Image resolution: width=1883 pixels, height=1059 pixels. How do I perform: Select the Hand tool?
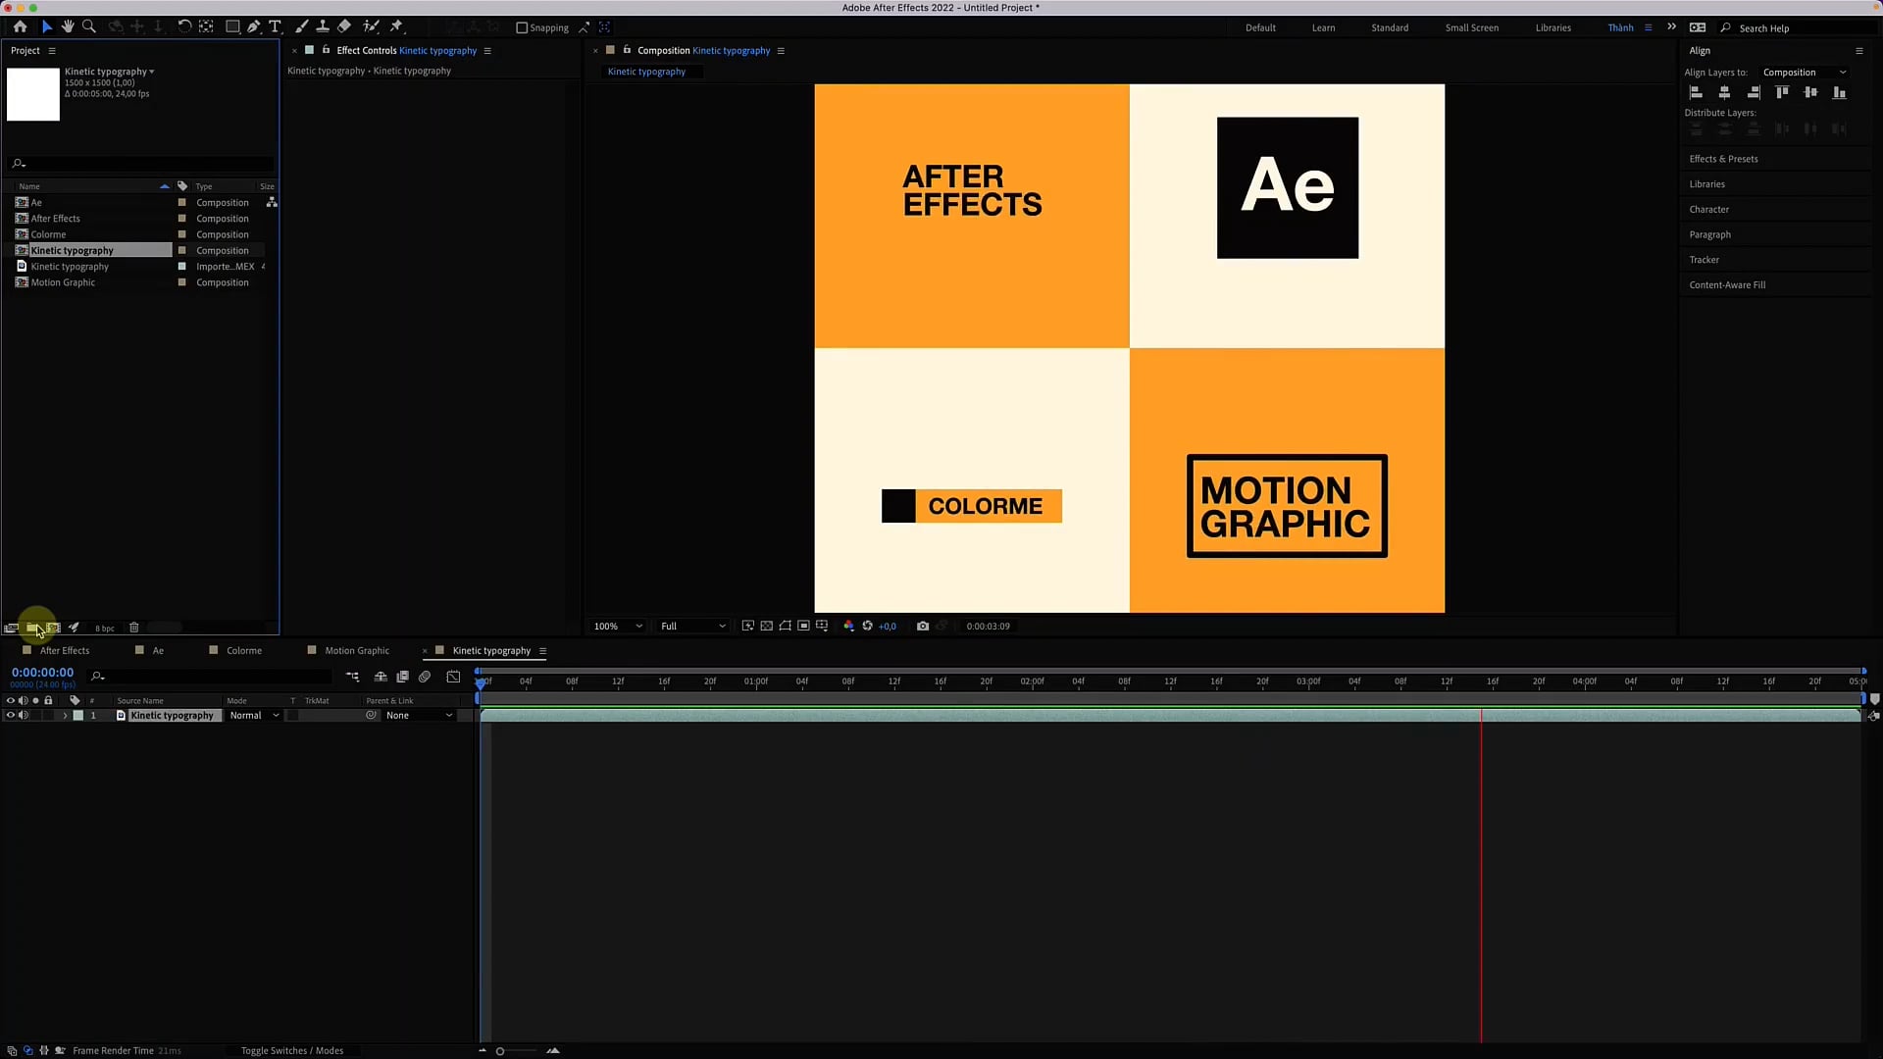[x=68, y=26]
